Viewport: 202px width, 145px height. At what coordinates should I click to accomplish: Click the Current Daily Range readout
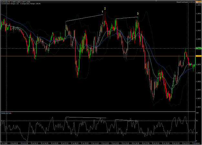(x=10, y=4)
